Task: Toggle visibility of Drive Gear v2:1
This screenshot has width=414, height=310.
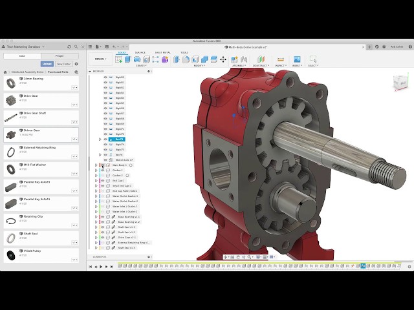Action: coord(103,238)
